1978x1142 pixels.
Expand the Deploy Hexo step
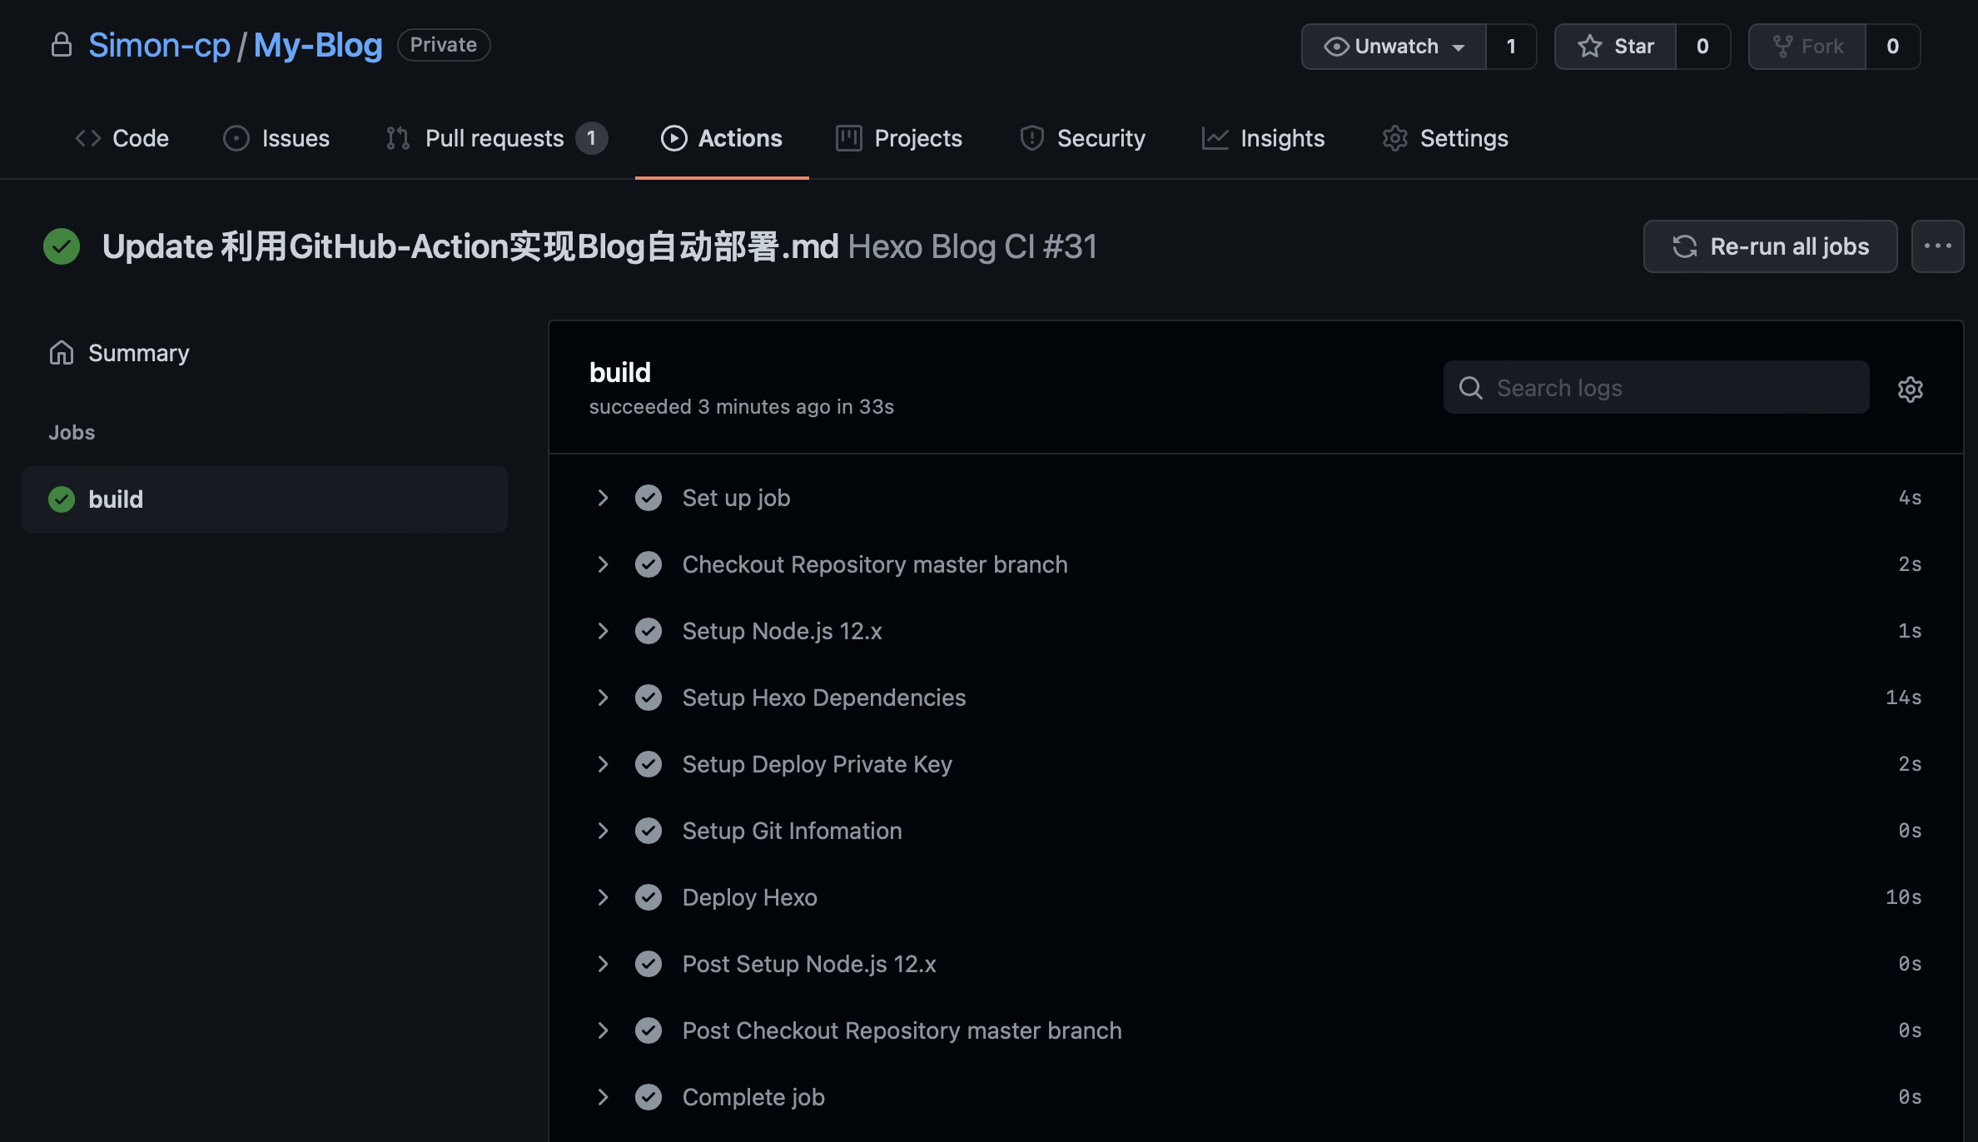[x=603, y=897]
